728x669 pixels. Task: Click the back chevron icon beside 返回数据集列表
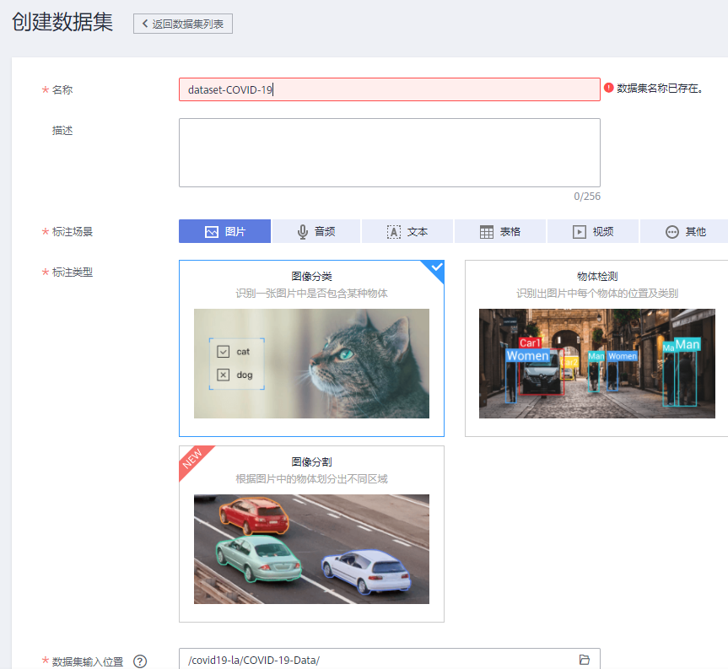click(x=145, y=24)
